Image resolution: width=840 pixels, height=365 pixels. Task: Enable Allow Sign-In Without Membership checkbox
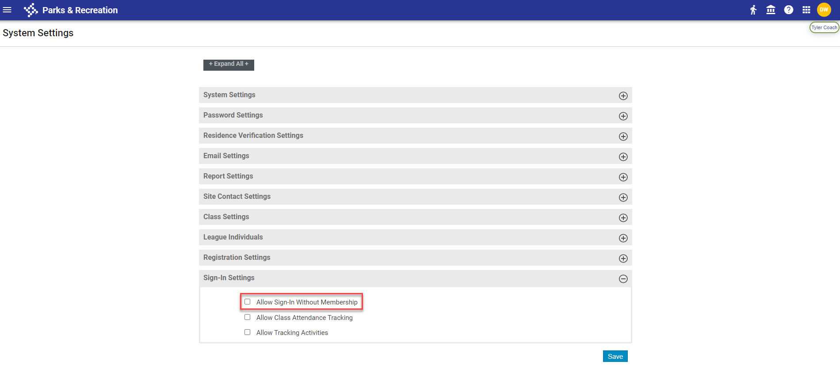[x=248, y=302]
